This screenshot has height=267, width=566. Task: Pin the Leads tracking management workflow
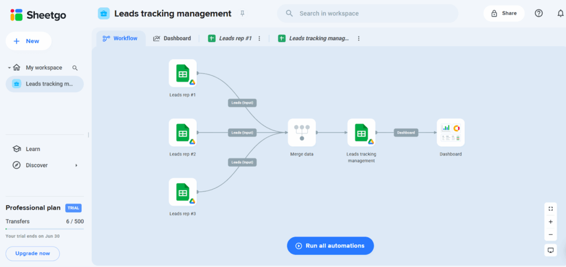click(x=242, y=14)
